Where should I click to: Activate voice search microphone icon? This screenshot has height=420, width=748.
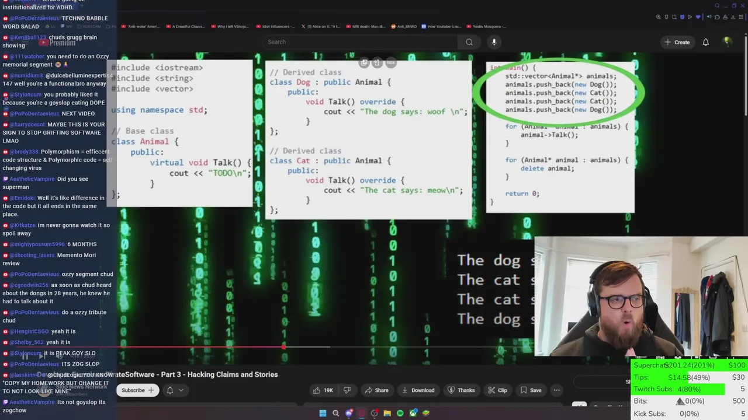tap(494, 42)
